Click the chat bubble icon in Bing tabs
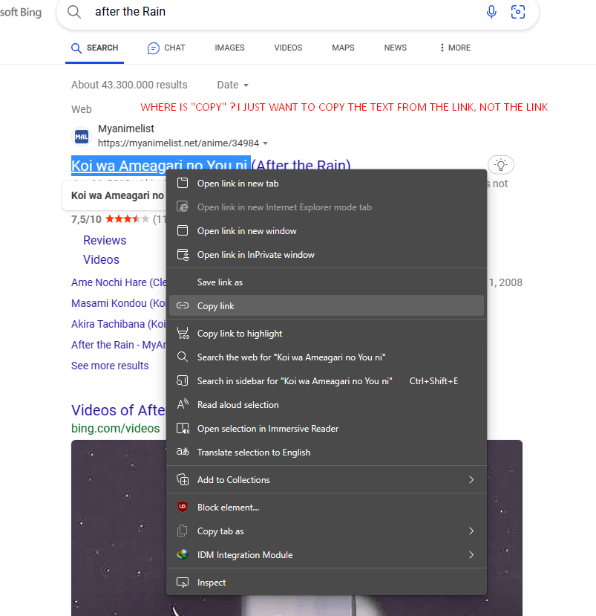The width and height of the screenshot is (596, 616). click(x=154, y=48)
